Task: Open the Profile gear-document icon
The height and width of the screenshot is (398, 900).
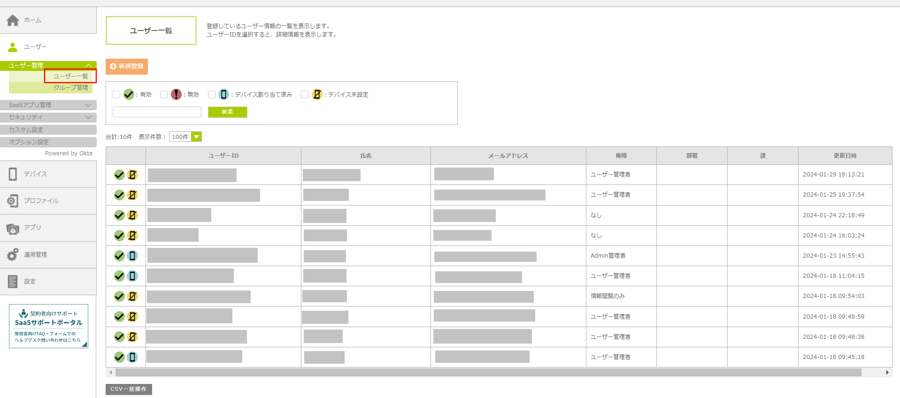Action: [13, 201]
